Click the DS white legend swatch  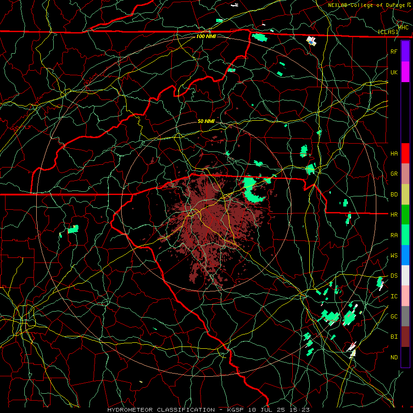pyautogui.click(x=405, y=275)
